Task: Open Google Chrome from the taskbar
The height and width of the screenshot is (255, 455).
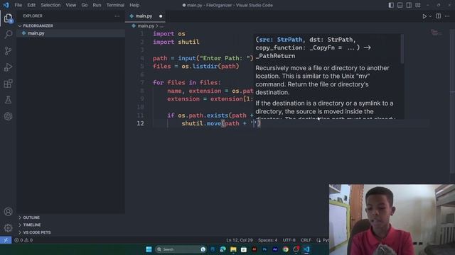Action: point(286,249)
